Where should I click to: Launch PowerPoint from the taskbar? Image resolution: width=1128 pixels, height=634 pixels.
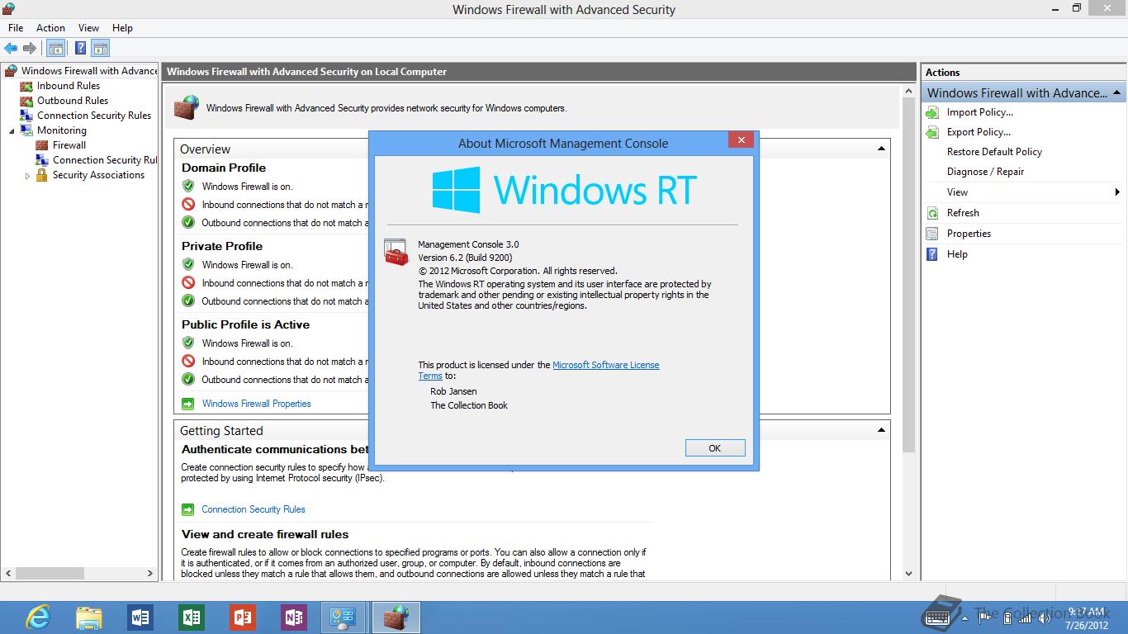242,617
